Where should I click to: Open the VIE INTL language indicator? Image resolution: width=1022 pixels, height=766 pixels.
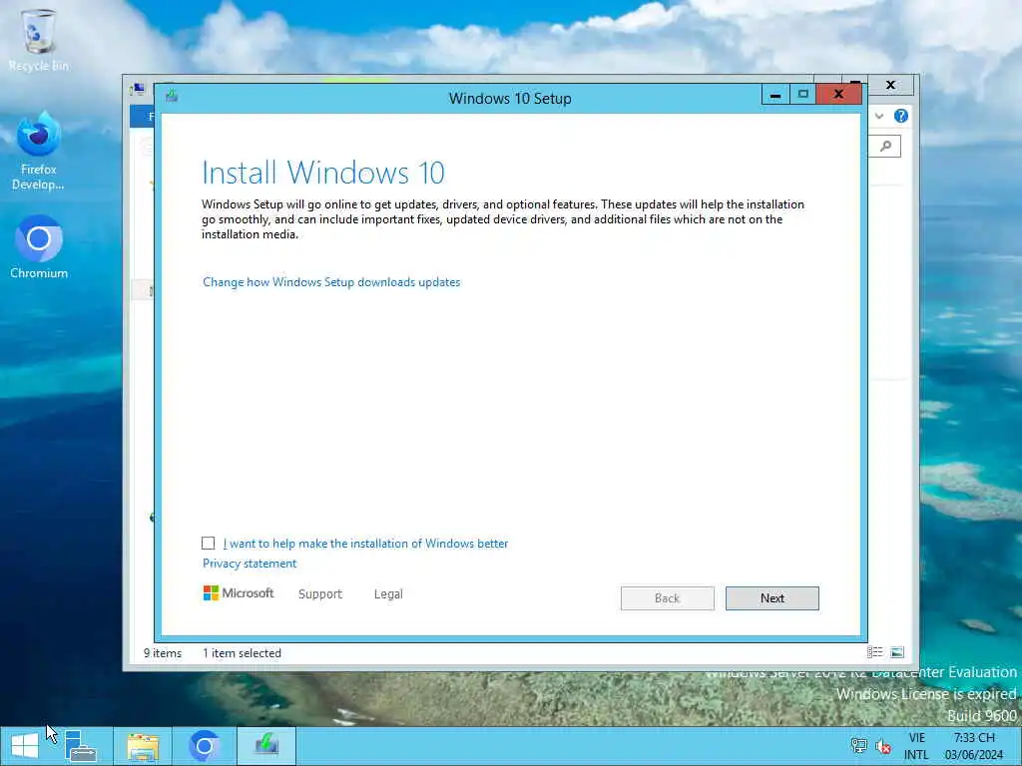[x=916, y=746]
